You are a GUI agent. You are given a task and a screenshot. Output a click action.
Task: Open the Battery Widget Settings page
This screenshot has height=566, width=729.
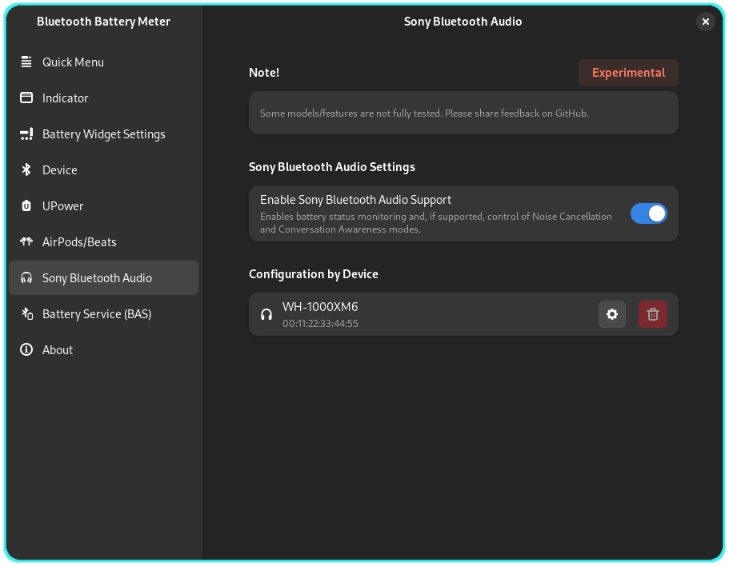pyautogui.click(x=103, y=134)
